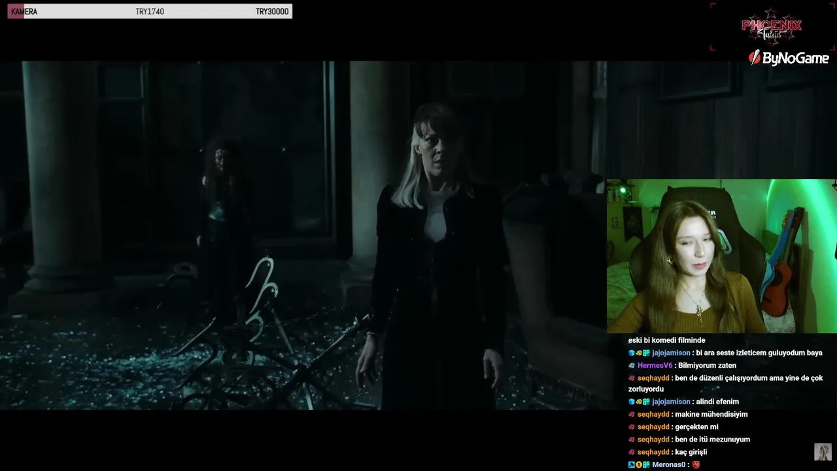Click the streamer webcam overlay
The height and width of the screenshot is (471, 837).
pyautogui.click(x=721, y=256)
